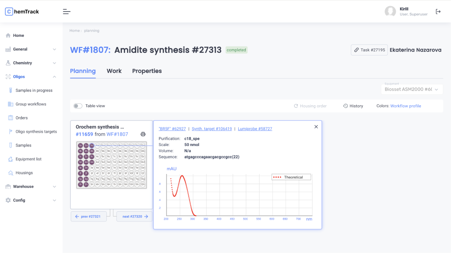Click the Housing order refresh icon

tap(296, 106)
